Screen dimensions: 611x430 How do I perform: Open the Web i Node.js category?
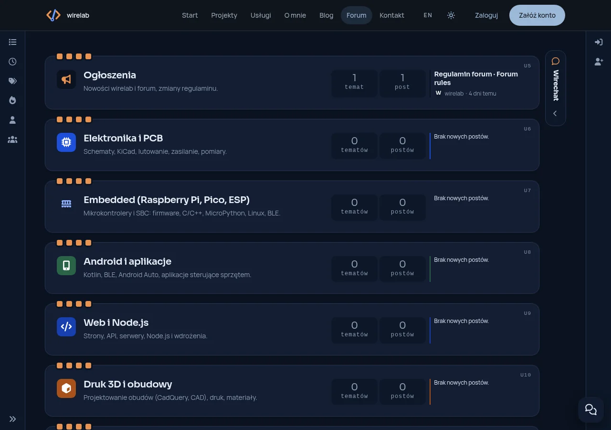(116, 322)
